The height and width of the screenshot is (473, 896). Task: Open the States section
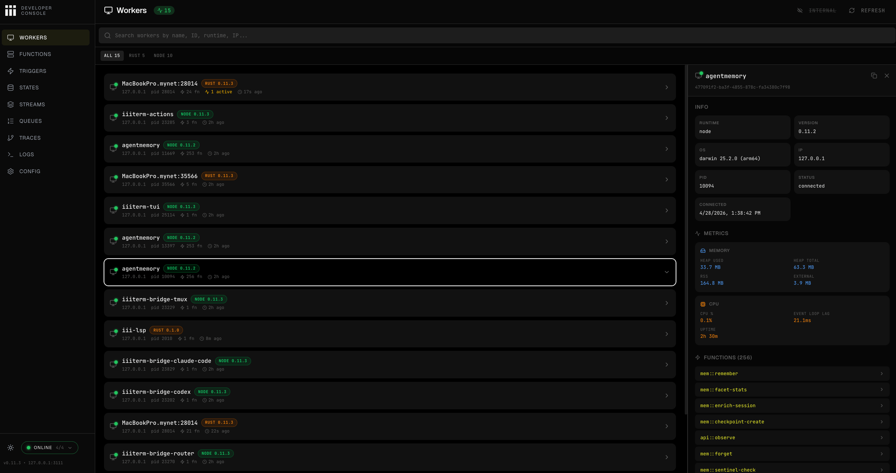coord(45,88)
